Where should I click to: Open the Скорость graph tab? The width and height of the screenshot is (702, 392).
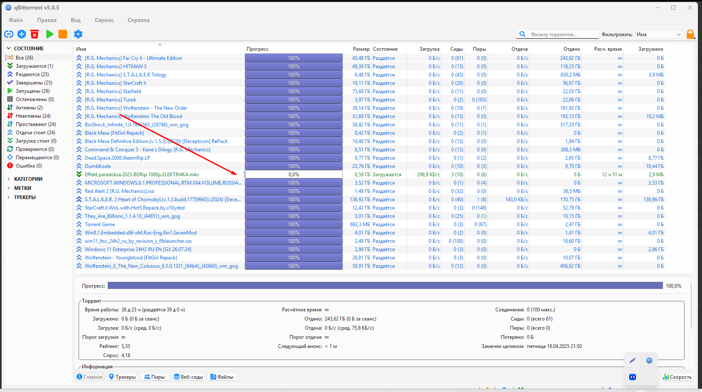pos(677,377)
